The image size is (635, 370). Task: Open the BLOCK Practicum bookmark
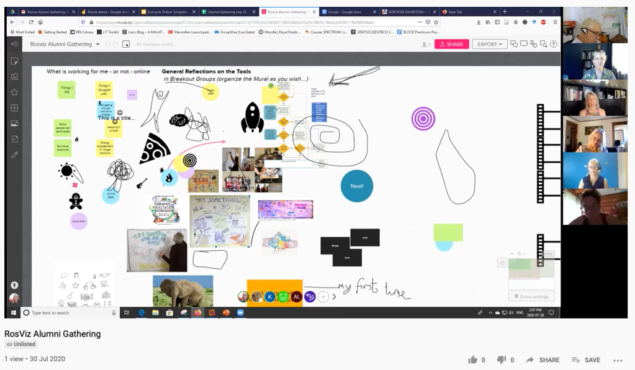418,32
